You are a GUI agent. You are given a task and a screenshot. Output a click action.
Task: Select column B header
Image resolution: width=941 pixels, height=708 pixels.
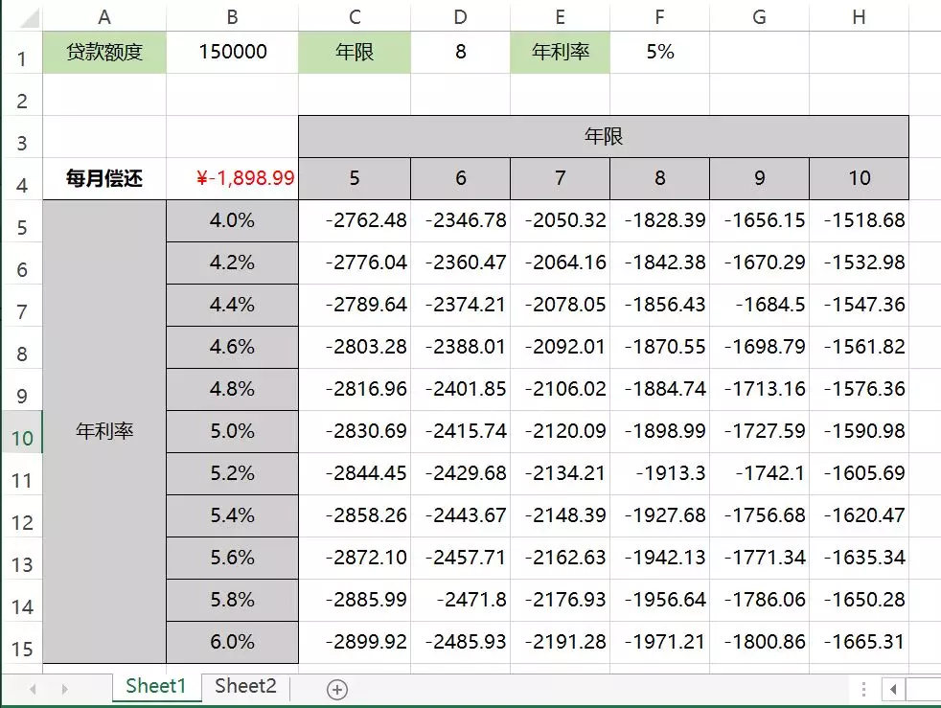[232, 17]
